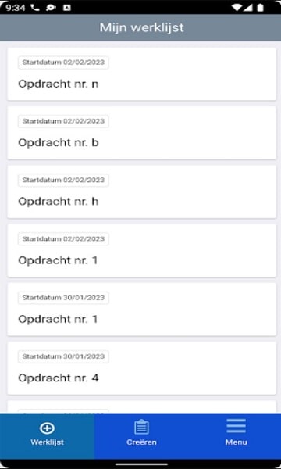Tap the phone call status icon
The image size is (281, 469).
coord(35,8)
